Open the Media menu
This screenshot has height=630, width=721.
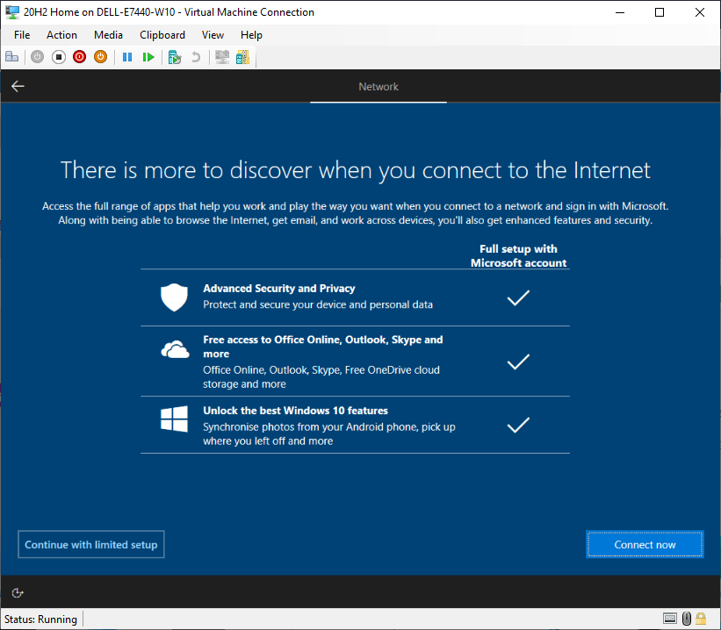(108, 35)
